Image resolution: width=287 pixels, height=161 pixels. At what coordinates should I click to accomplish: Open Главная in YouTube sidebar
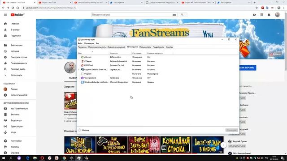tap(15, 24)
